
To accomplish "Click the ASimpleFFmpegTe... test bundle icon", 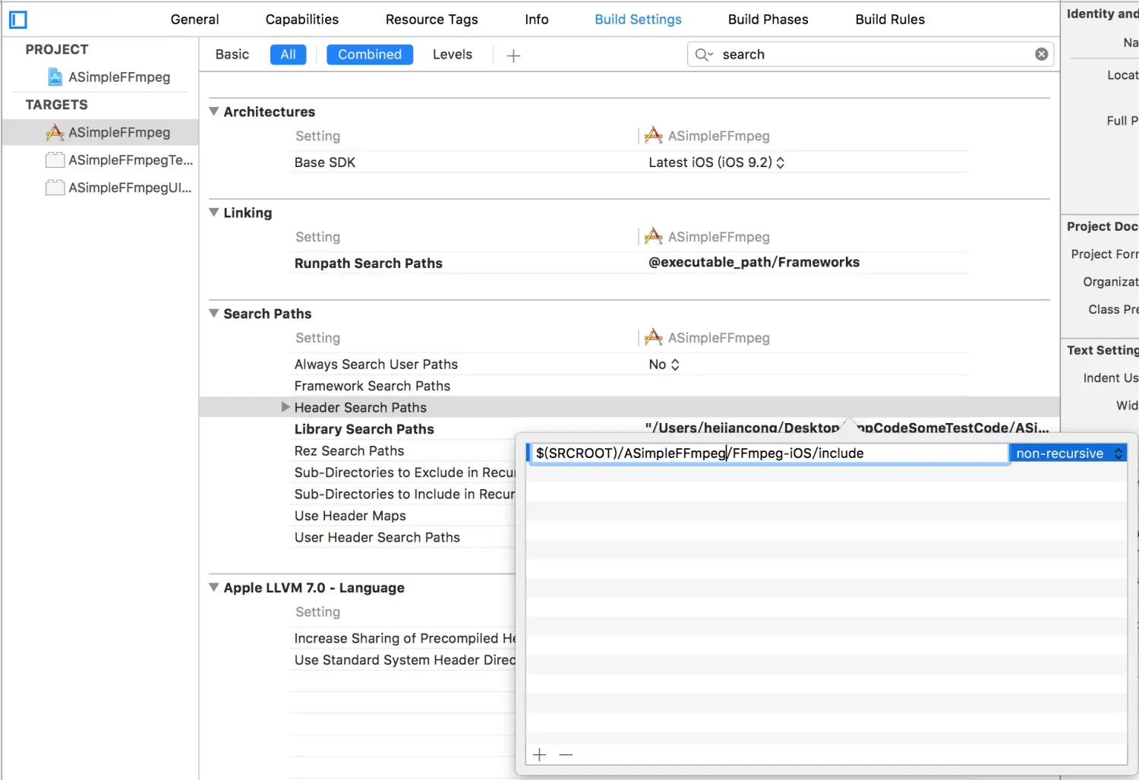I will click(x=55, y=160).
